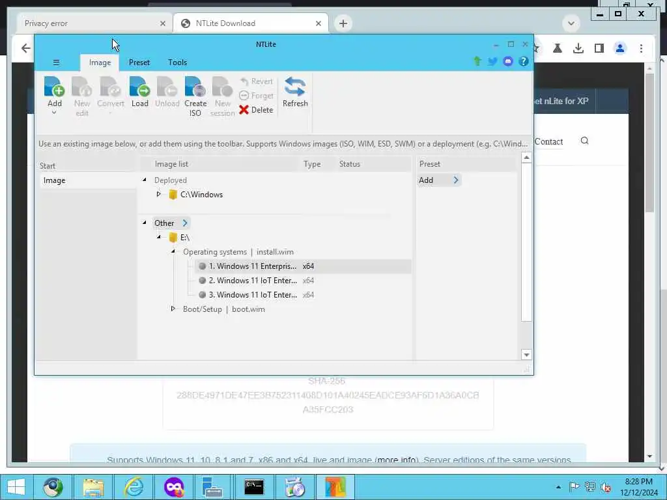Screen dimensions: 667x500
Task: Open File Explorer from taskbar
Action: (93, 487)
